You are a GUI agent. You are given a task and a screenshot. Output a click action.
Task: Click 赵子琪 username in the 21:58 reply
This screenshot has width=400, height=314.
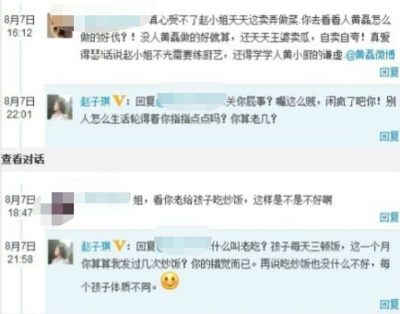[x=96, y=246]
